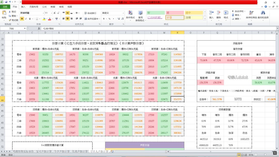The width and height of the screenshot is (279, 157).
Task: Toggle Wrap Text (自动换行)
Action: tap(90, 13)
